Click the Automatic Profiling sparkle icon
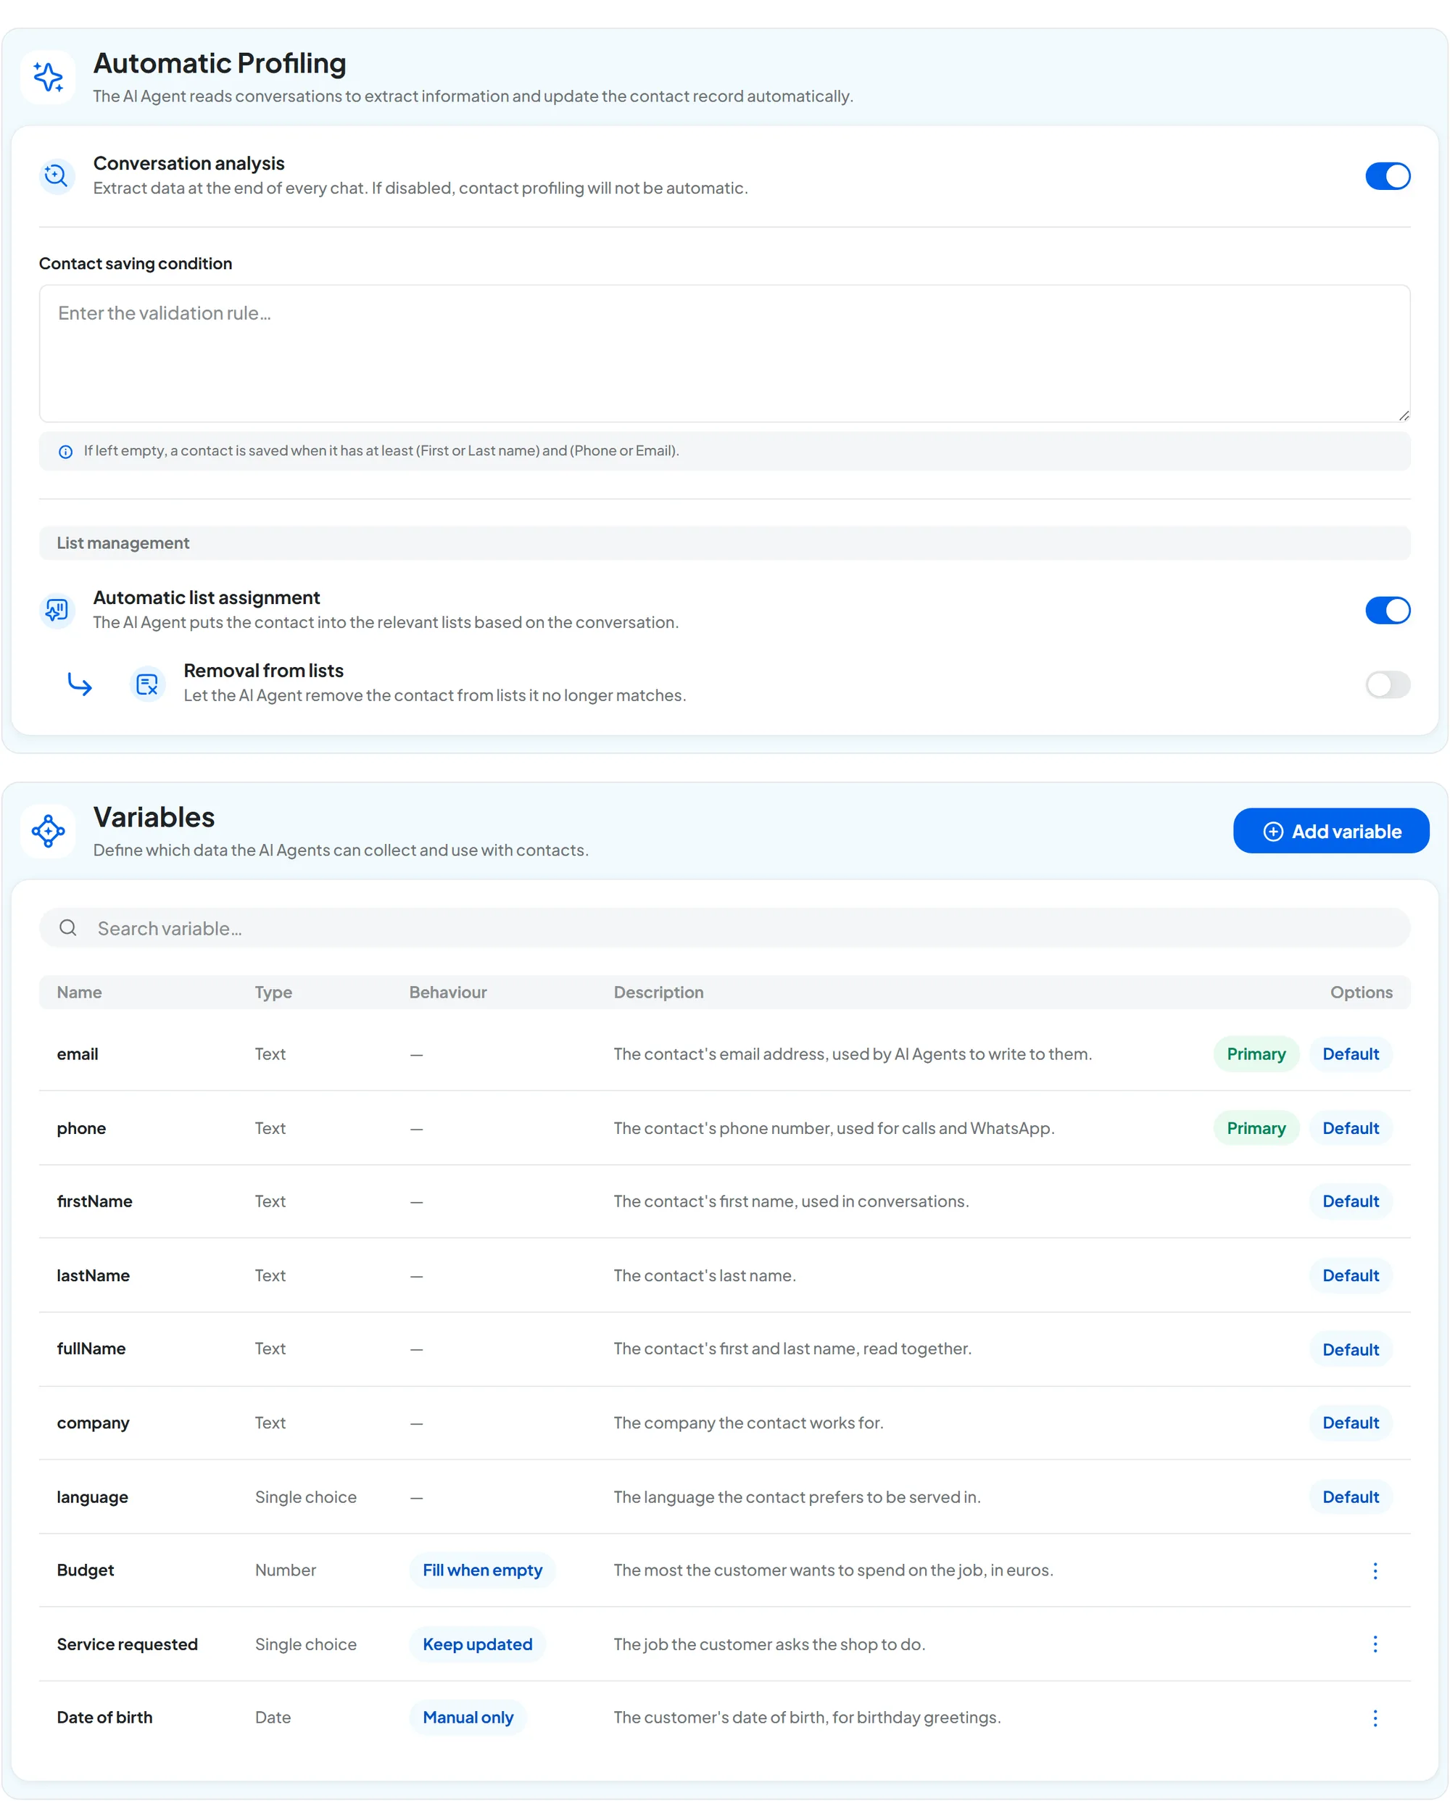 (x=49, y=77)
